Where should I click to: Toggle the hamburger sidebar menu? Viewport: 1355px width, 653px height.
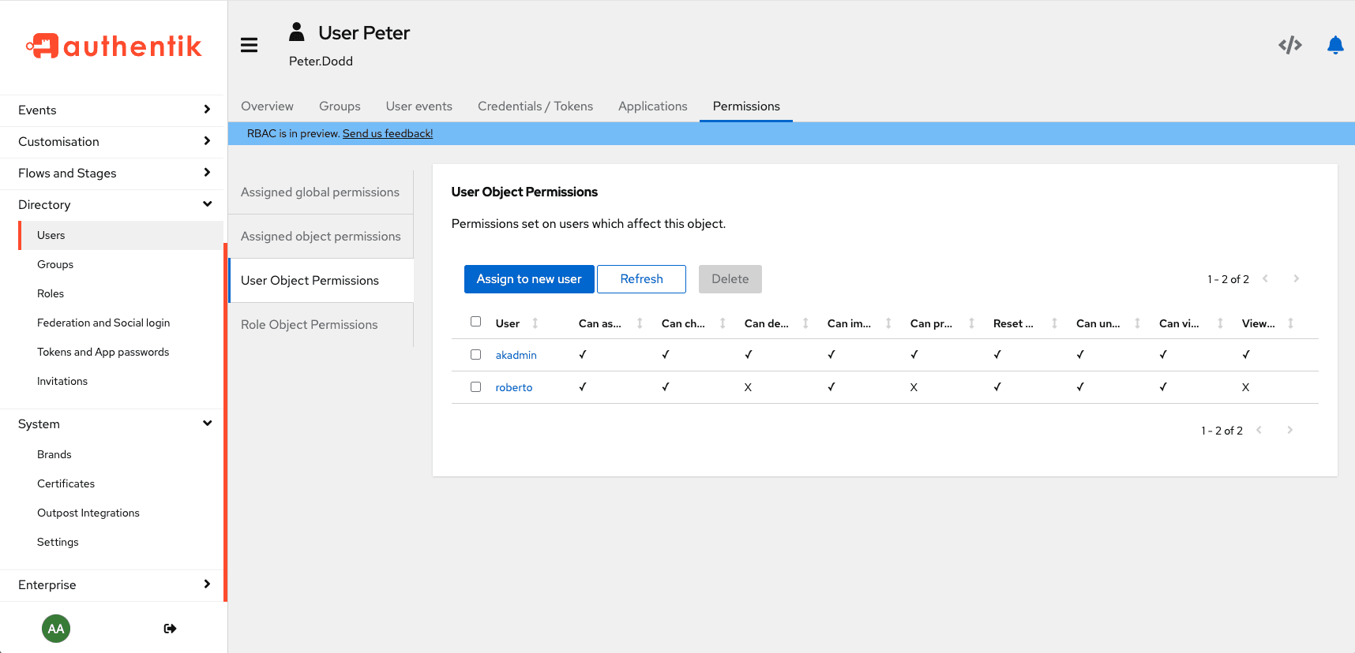250,45
